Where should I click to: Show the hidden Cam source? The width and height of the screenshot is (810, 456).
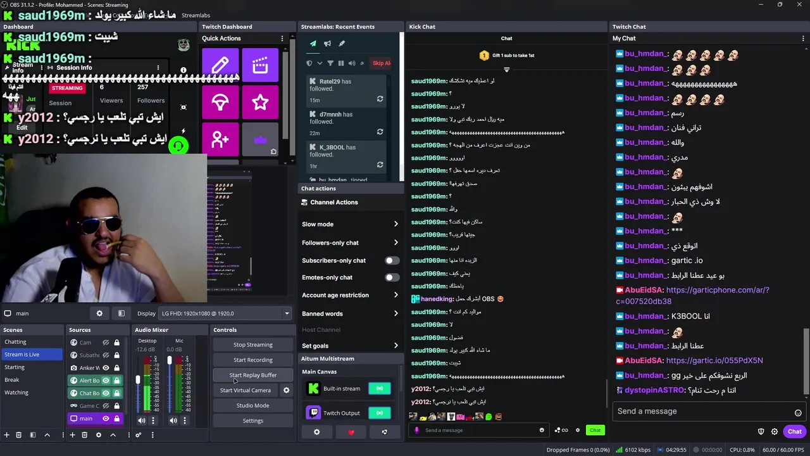click(x=106, y=343)
